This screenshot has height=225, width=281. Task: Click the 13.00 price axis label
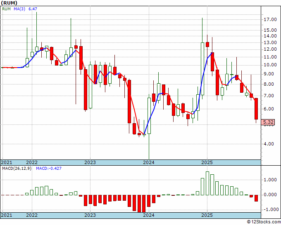coord(270,42)
